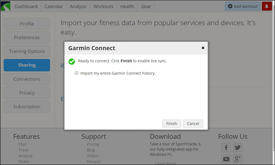Open the Blog support link

(91, 150)
